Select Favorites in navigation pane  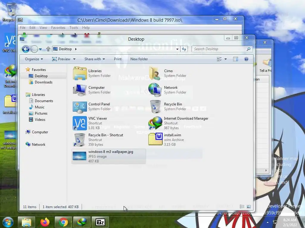click(x=36, y=69)
